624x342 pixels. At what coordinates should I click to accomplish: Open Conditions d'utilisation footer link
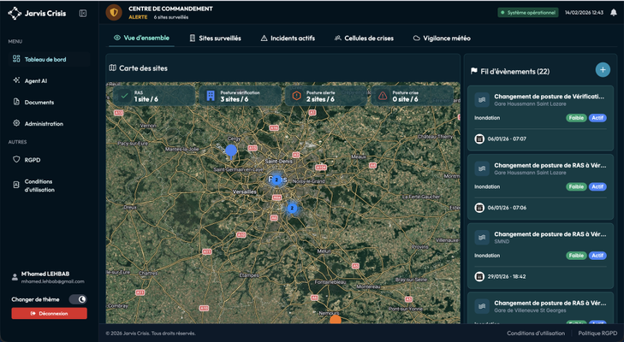click(x=535, y=333)
